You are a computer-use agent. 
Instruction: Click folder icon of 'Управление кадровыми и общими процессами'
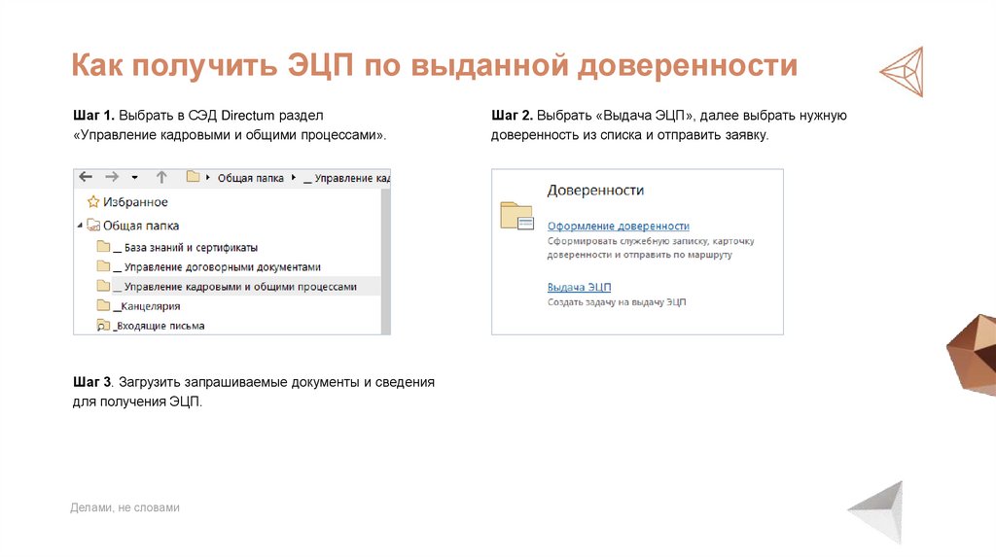tap(103, 286)
